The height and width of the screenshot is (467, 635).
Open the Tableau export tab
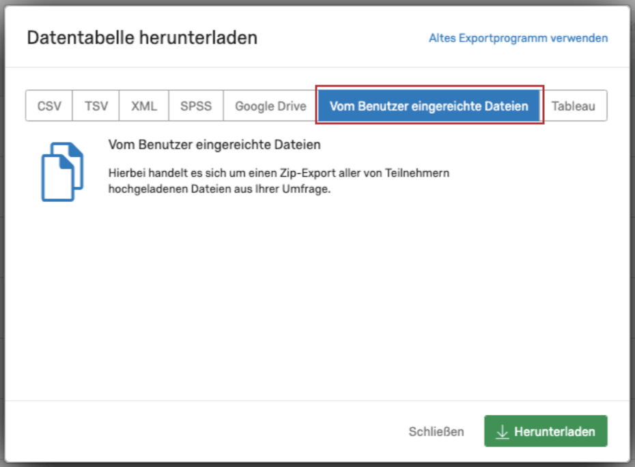tap(573, 106)
